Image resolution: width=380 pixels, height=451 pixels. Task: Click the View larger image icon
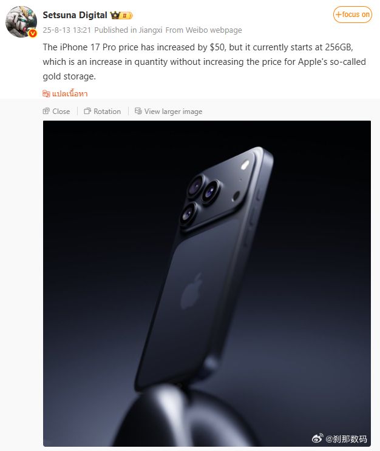click(x=138, y=111)
